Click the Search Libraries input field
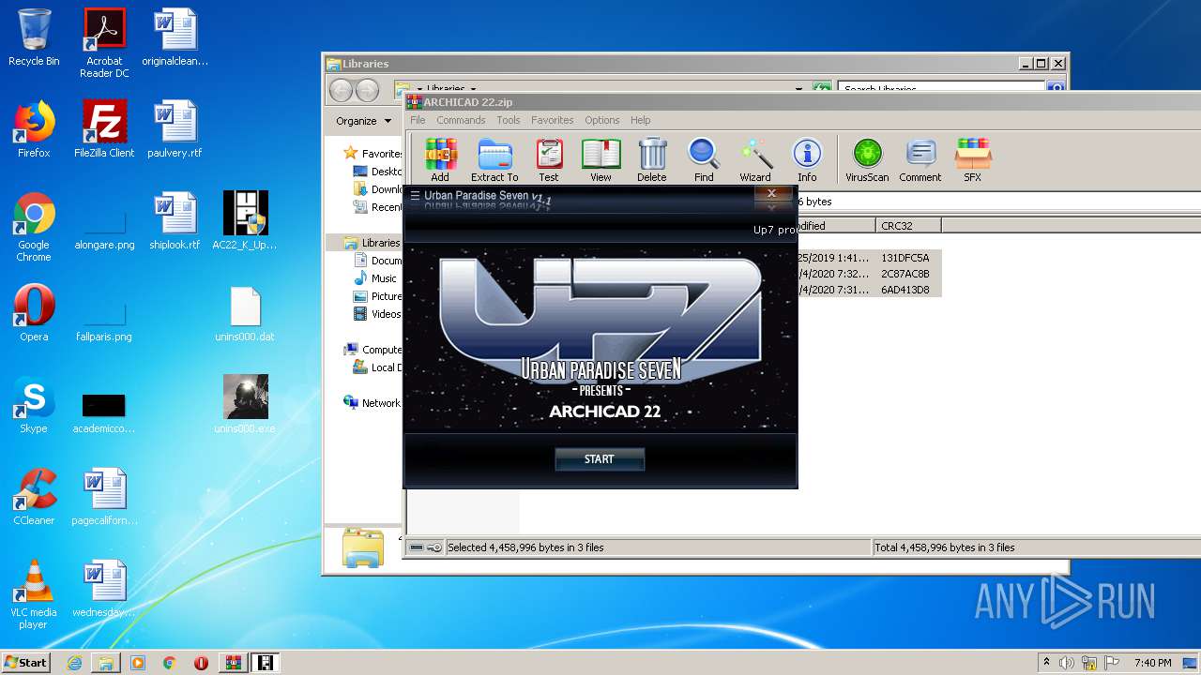Image resolution: width=1201 pixels, height=675 pixels. (x=941, y=89)
